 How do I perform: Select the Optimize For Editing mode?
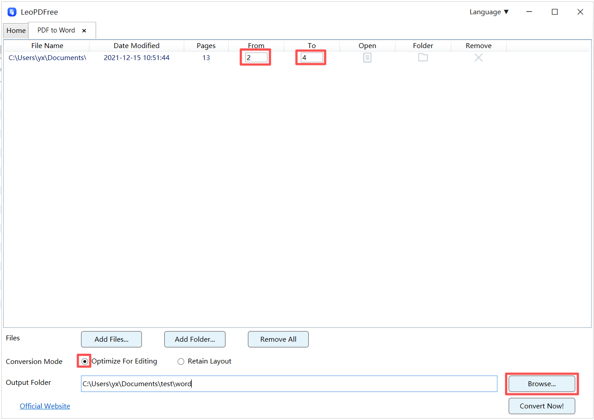click(x=85, y=361)
